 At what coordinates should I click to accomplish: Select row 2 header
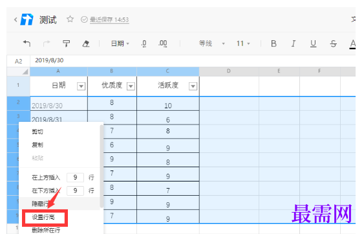pyautogui.click(x=18, y=103)
